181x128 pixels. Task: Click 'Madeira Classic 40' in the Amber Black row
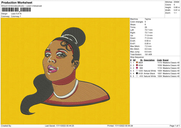pos(171,73)
